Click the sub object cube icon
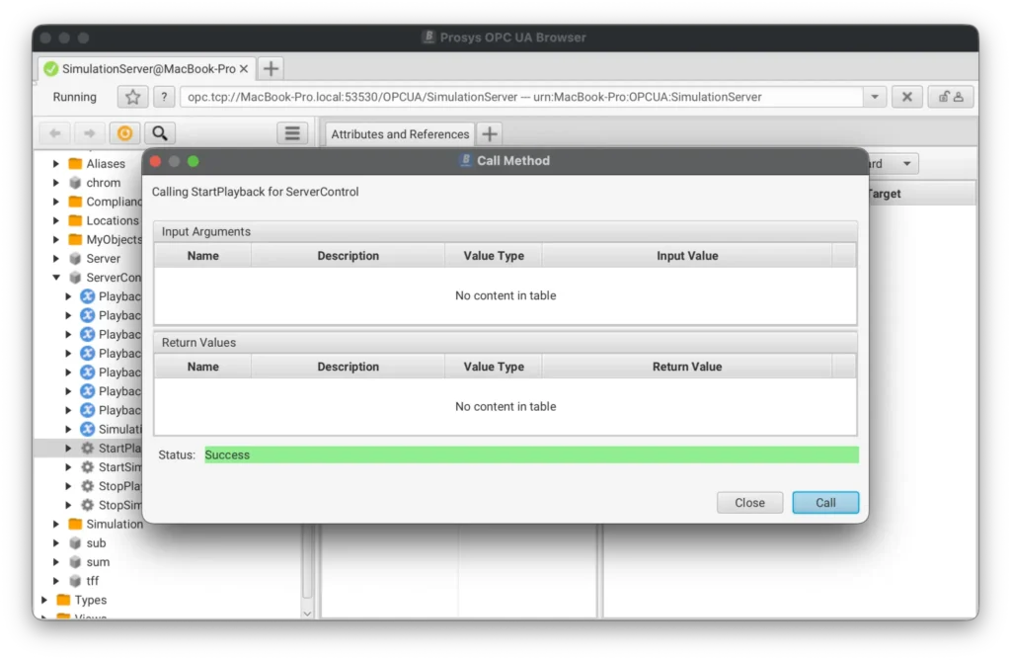The height and width of the screenshot is (660, 1011). pos(75,543)
